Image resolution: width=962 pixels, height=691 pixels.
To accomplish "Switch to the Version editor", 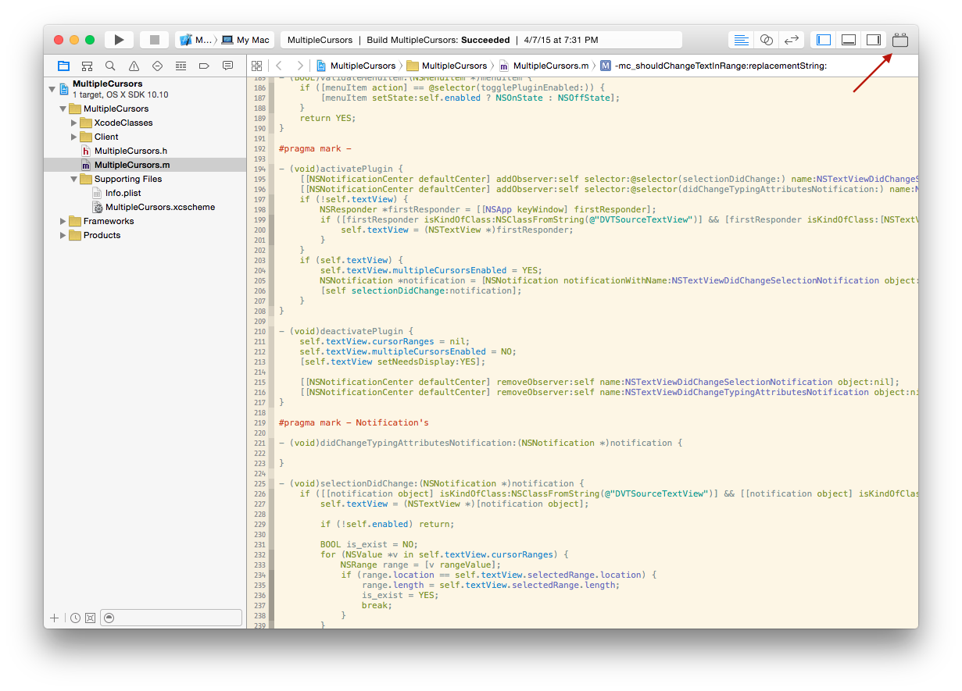I will 792,40.
